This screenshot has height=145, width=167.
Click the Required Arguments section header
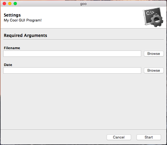point(25,36)
